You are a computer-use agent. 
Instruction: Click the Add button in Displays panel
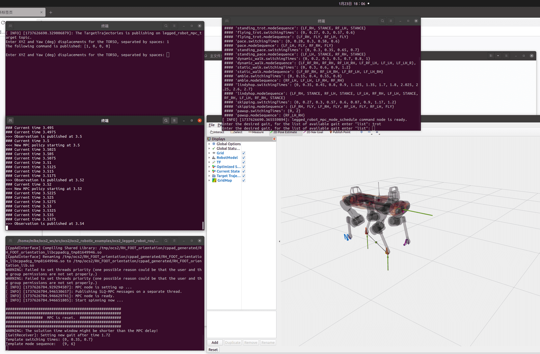[x=215, y=343]
